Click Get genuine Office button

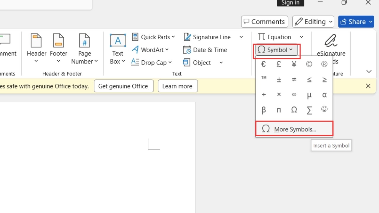point(123,86)
